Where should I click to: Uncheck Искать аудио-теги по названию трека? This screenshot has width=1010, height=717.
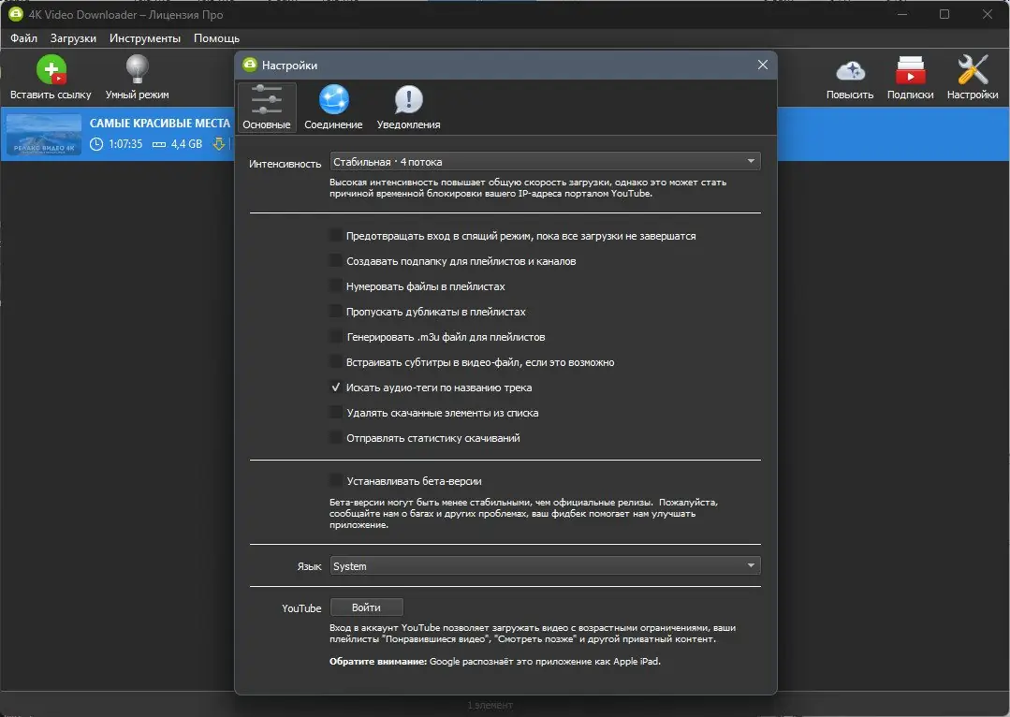pos(336,388)
